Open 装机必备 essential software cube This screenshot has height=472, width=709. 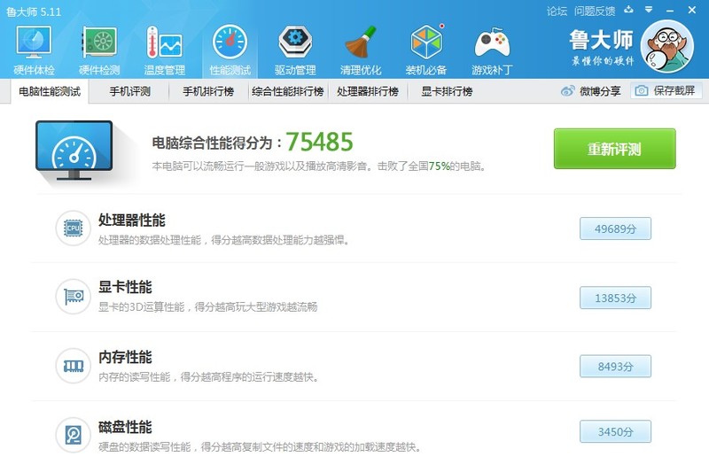click(426, 50)
